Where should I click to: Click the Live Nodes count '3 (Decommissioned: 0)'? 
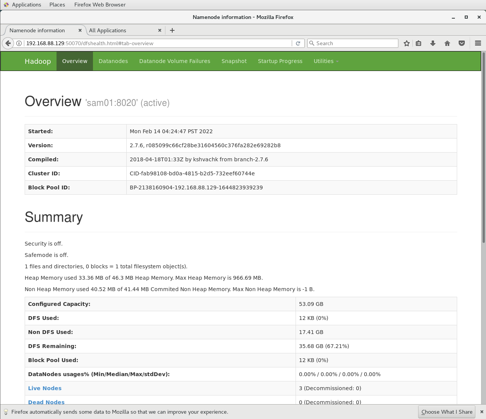[x=330, y=388]
